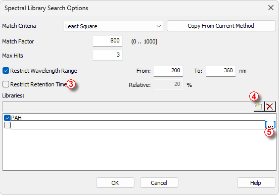Click the empty library path text box
The height and width of the screenshot is (195, 279).
138,125
